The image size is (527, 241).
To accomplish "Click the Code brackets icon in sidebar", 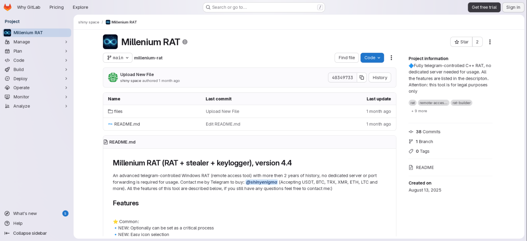I will click(7, 60).
